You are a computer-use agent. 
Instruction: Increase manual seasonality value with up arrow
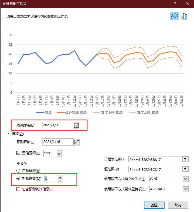(60, 177)
